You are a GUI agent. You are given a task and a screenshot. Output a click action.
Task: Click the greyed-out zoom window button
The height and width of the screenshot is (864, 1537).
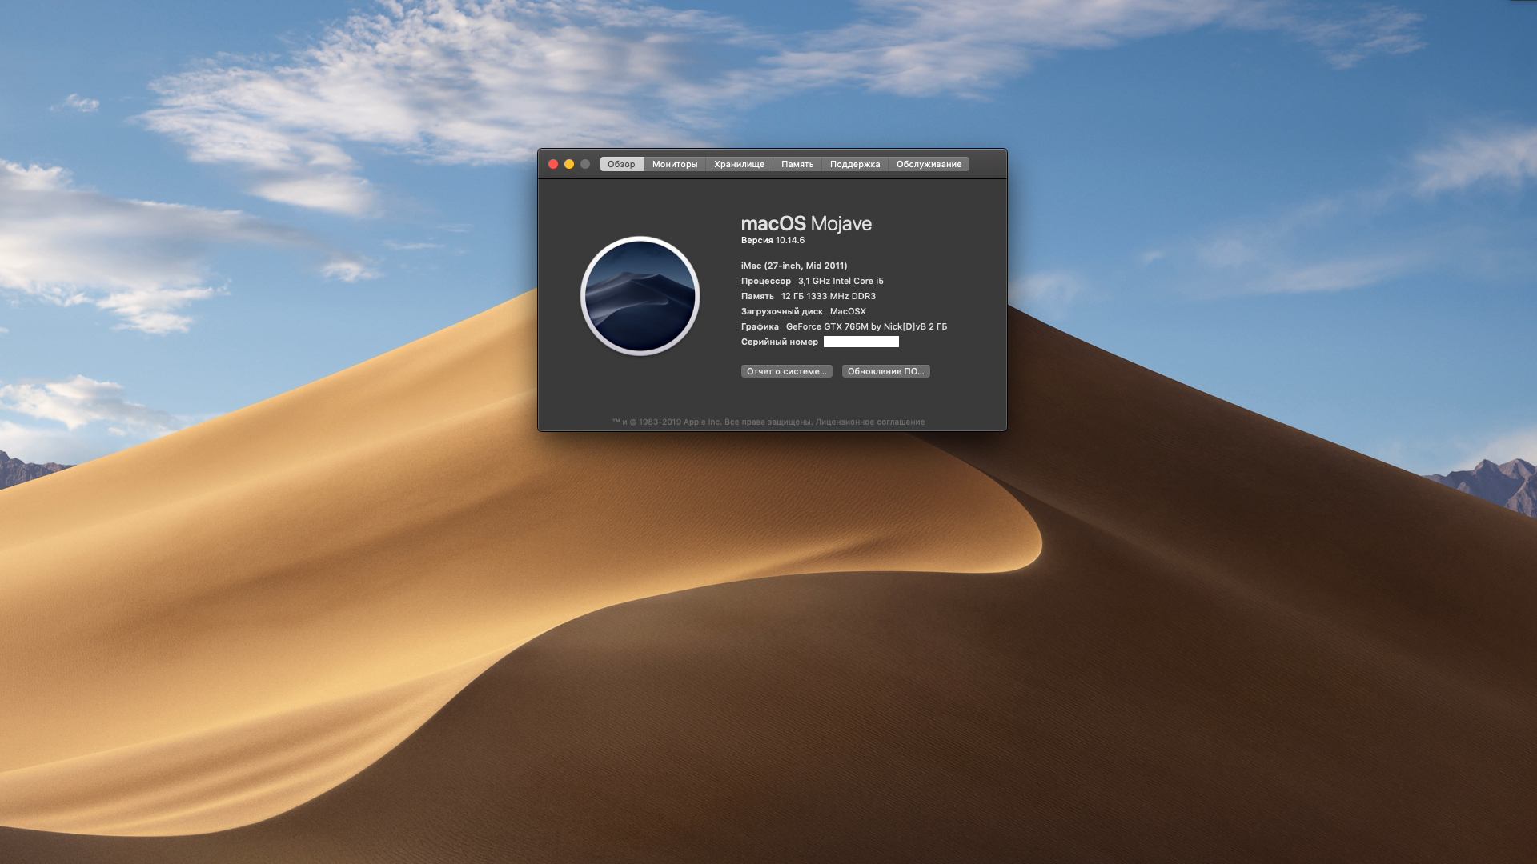[x=585, y=164]
